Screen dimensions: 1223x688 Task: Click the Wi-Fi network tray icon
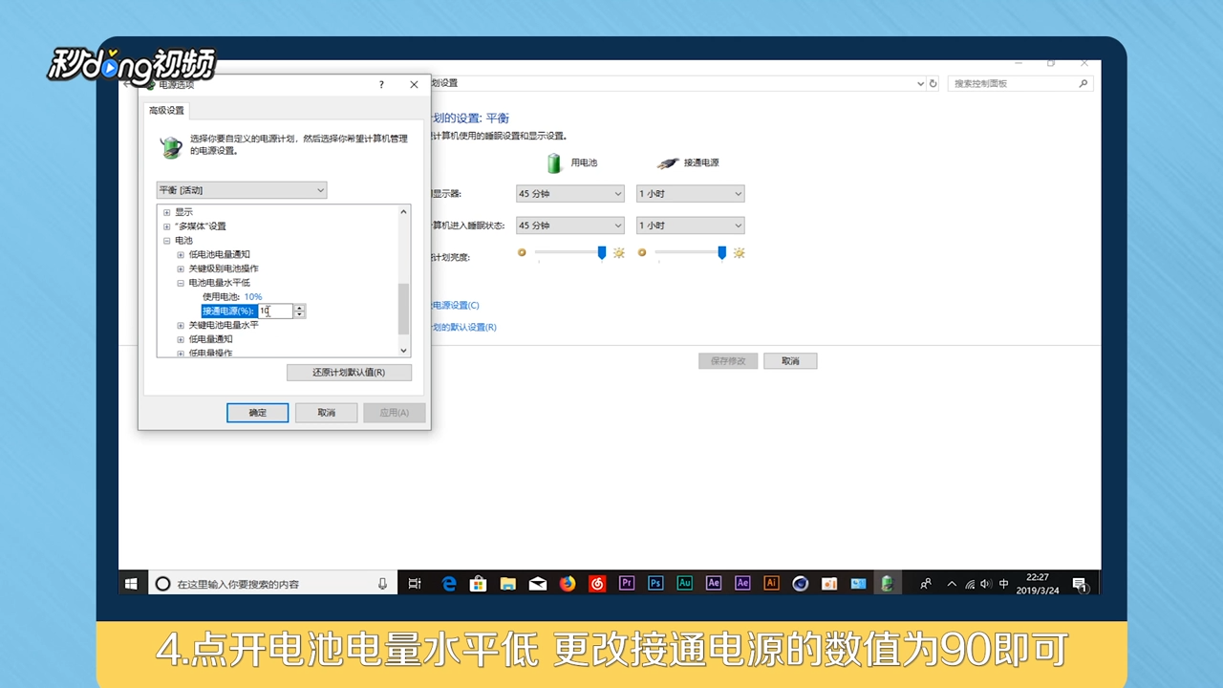tap(970, 583)
